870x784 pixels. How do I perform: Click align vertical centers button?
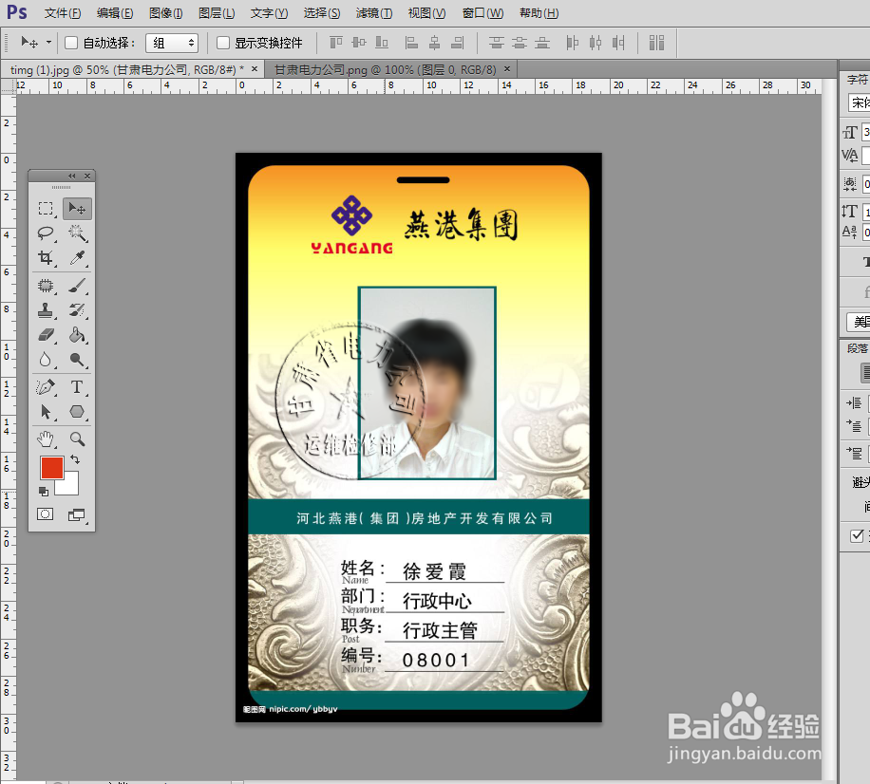coord(359,43)
